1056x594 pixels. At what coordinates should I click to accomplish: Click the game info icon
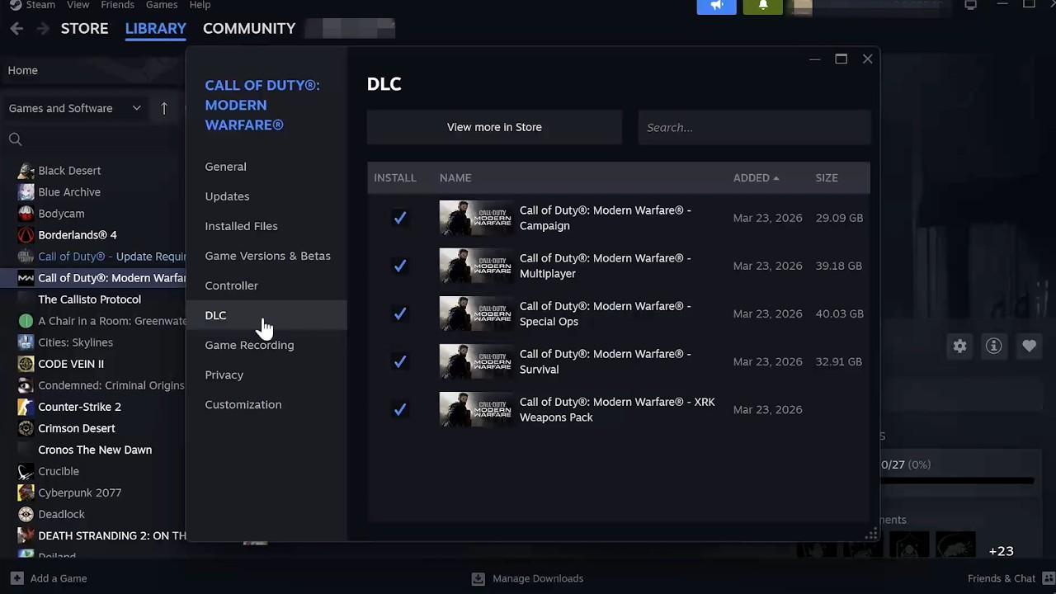[994, 346]
